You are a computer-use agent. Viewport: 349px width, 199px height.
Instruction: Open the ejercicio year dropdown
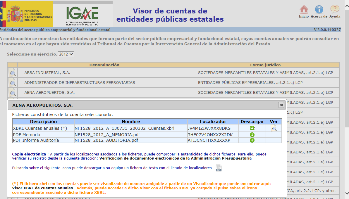[x=66, y=54]
